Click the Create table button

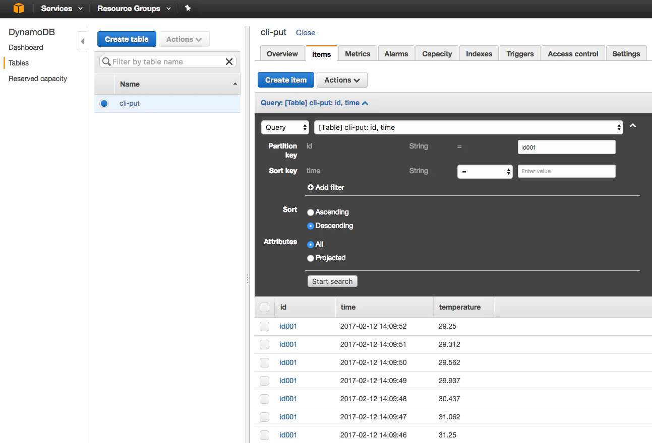pyautogui.click(x=127, y=39)
